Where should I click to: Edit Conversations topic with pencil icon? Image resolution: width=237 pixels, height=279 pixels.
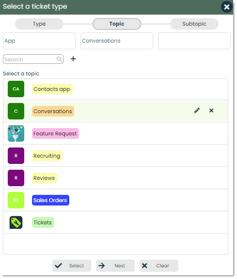197,111
